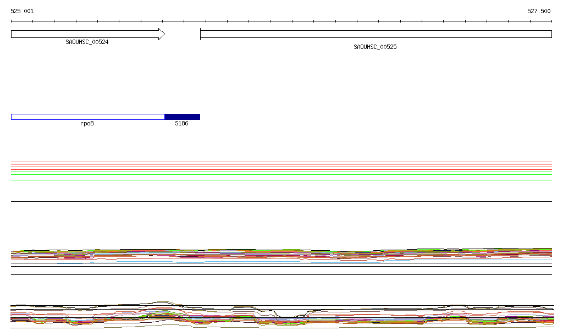
Task: Select the topmost red horizontal line
Action: pyautogui.click(x=281, y=162)
